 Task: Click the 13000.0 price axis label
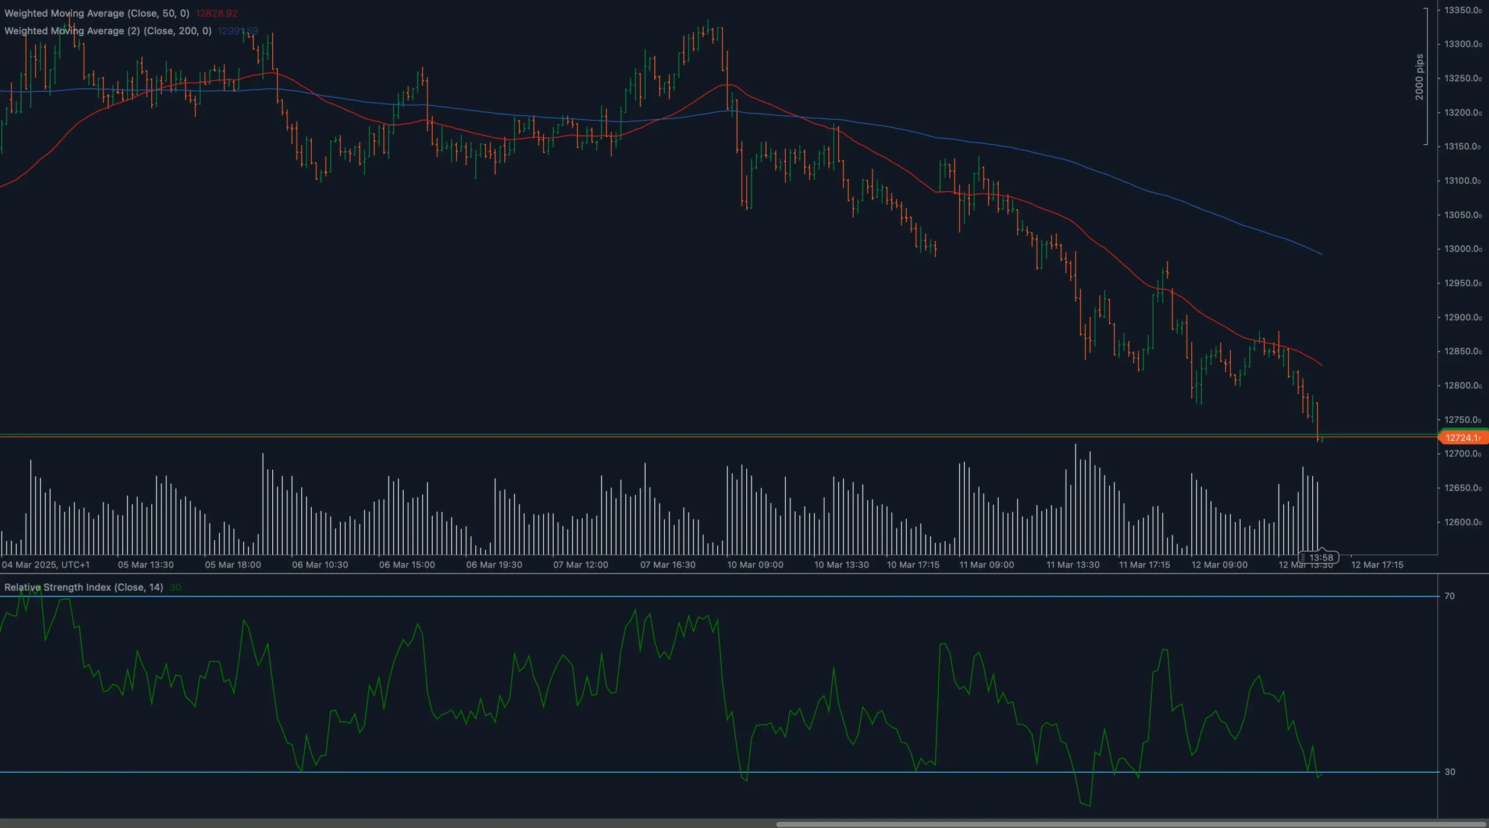coord(1463,249)
